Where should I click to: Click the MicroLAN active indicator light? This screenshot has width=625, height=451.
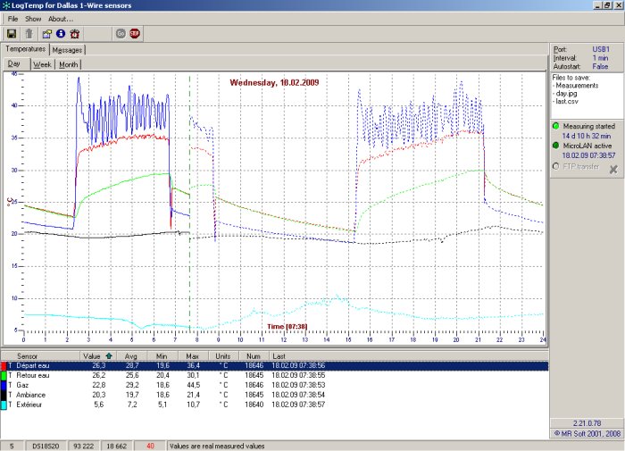tap(555, 145)
